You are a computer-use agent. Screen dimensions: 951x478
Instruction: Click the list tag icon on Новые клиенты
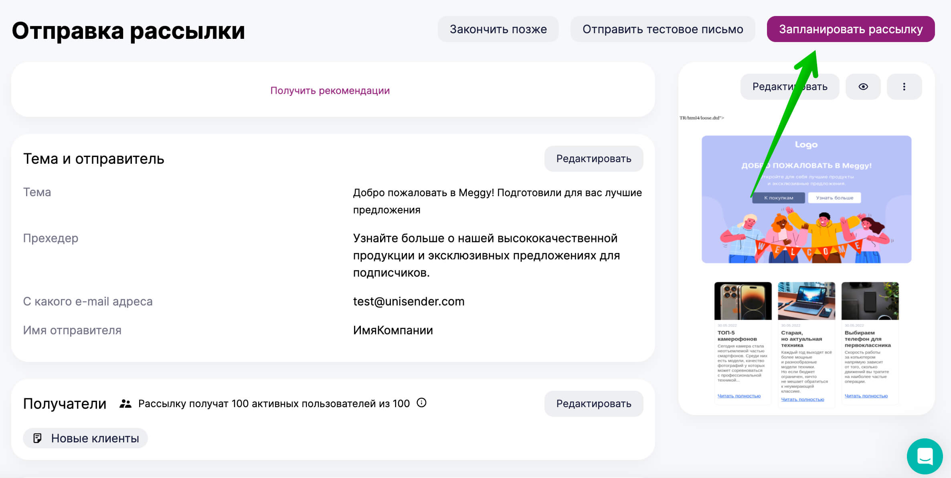click(x=38, y=438)
